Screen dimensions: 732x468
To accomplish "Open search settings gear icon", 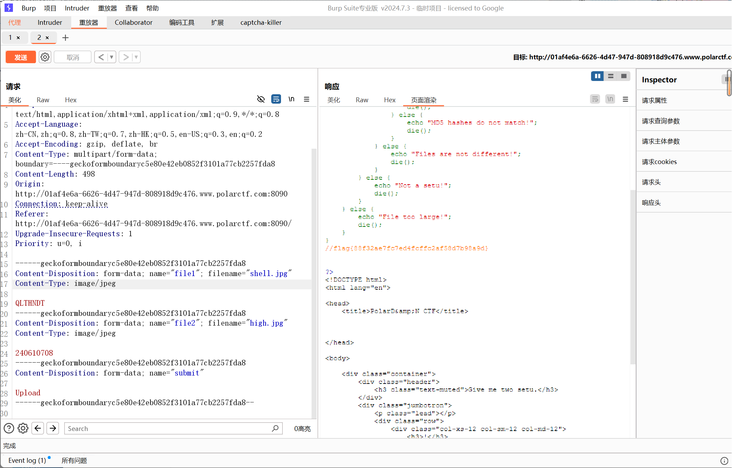I will tap(23, 428).
